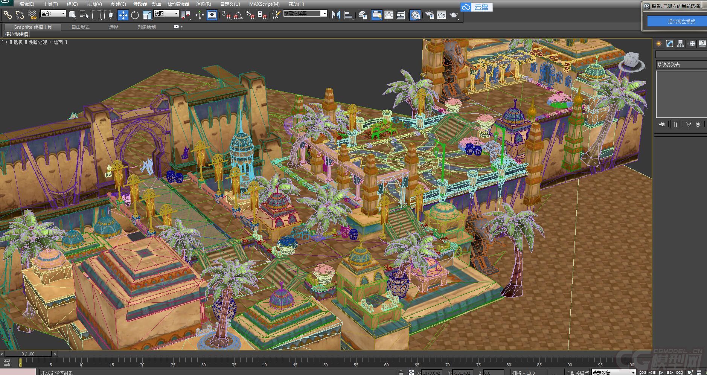Viewport: 707px width, 375px height.
Task: Toggle Percent Snap
Action: [250, 15]
